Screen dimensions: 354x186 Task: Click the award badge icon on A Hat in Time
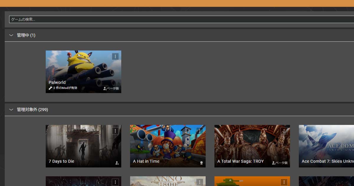(x=201, y=163)
